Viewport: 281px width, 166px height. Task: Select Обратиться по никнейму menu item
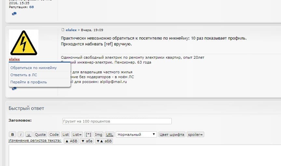click(33, 68)
